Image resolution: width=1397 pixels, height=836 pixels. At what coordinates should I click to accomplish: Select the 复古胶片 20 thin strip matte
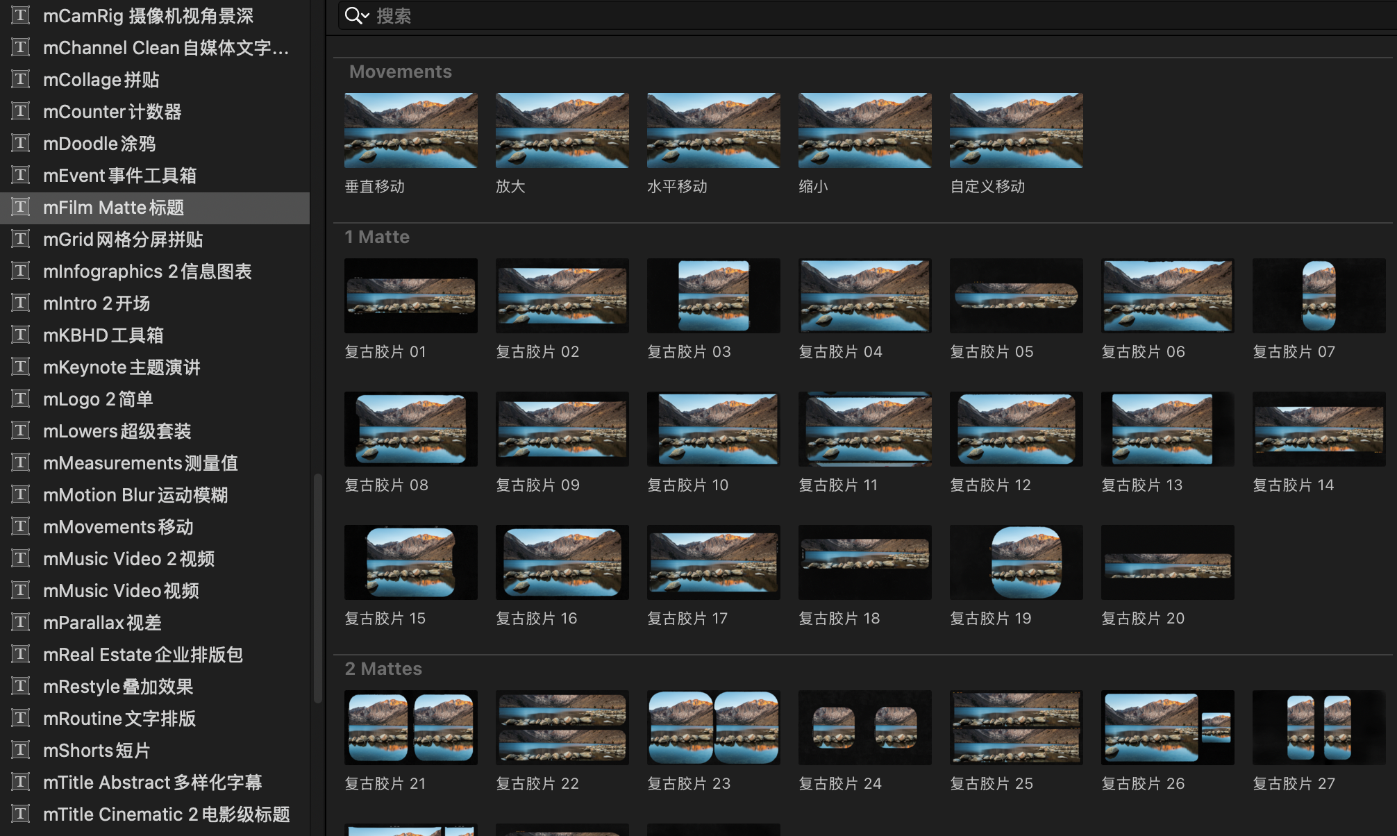tap(1168, 562)
